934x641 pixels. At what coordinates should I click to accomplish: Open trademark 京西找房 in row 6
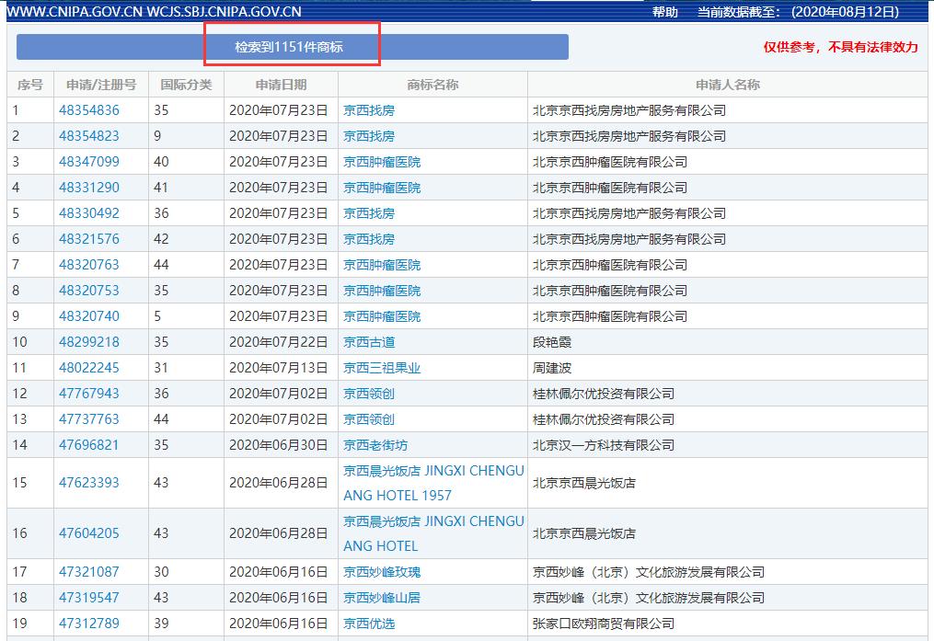click(x=369, y=239)
